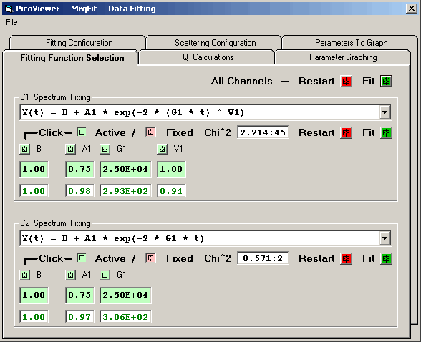Viewport: 421px width, 342px height.
Task: Click the C1 G1 initial value 2.50E+04
Action: [x=125, y=170]
